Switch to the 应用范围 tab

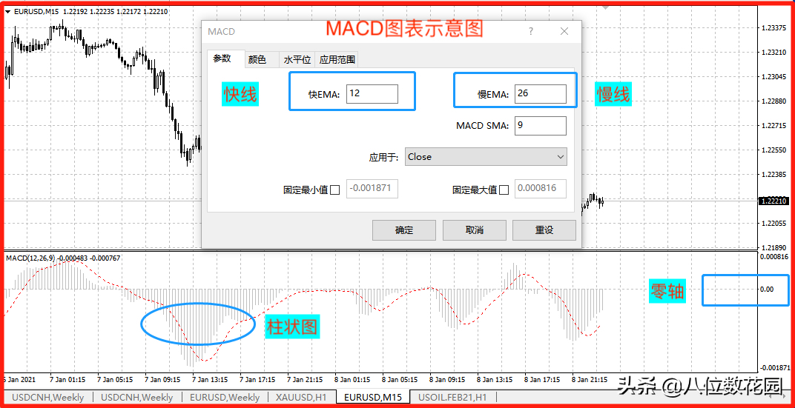(x=337, y=60)
